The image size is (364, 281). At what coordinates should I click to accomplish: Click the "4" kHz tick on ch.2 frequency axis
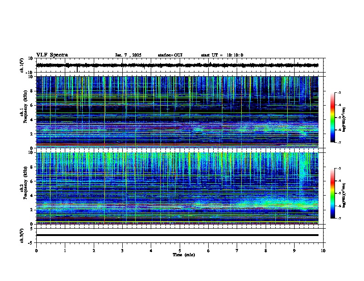pyautogui.click(x=32, y=196)
